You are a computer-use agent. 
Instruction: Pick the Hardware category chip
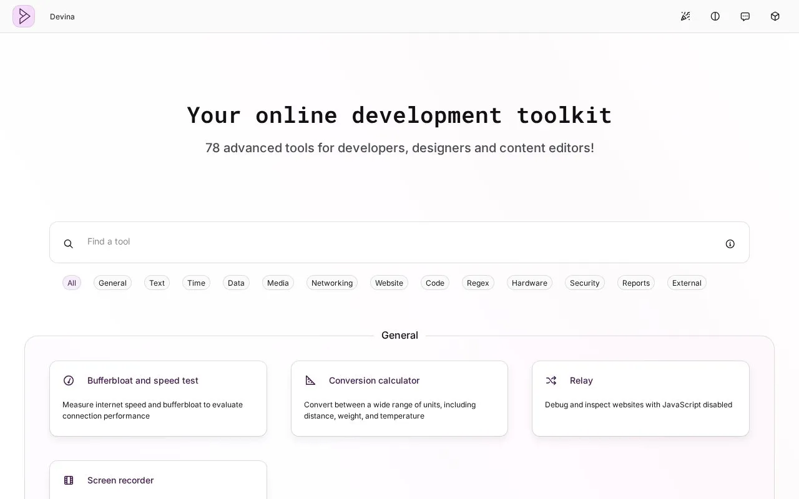[529, 283]
